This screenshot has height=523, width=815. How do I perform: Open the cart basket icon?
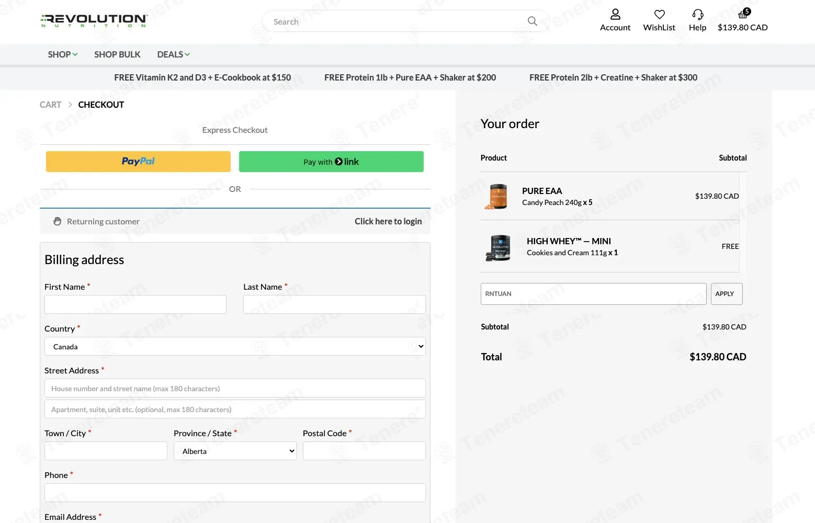tap(743, 15)
